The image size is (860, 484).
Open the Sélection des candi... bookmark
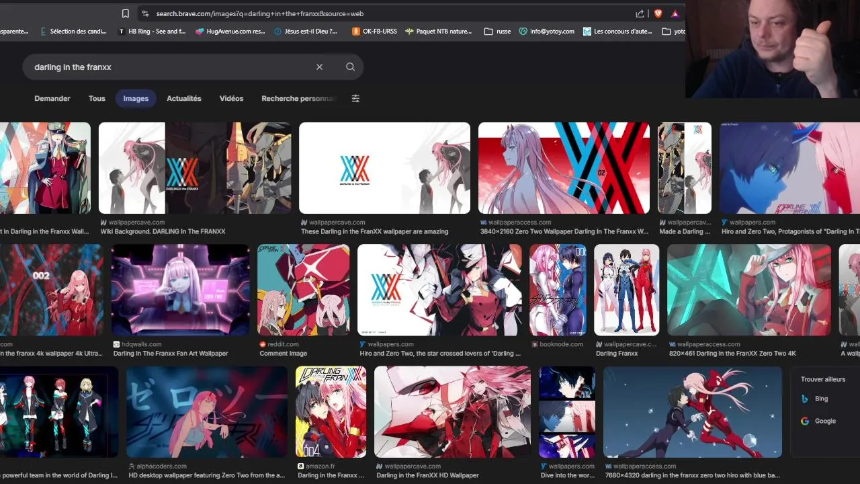(x=73, y=31)
